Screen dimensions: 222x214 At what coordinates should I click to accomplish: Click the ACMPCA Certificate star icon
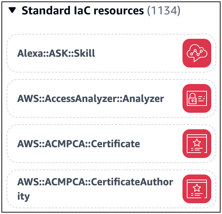coord(196,144)
